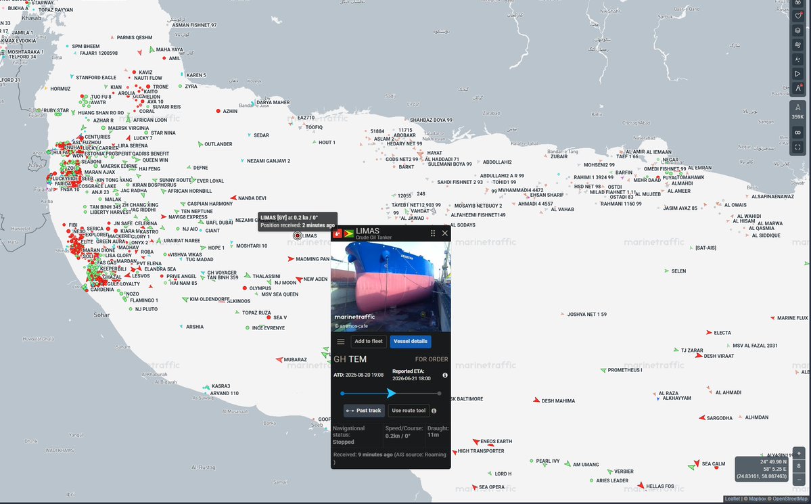This screenshot has height=504, width=811.
Task: Select the MUBARAZ vessel marker
Action: [x=279, y=360]
